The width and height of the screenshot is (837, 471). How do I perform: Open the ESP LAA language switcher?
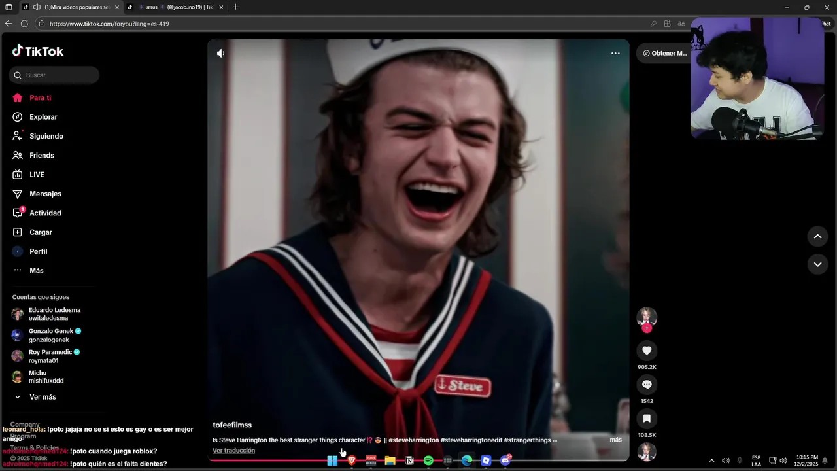(x=756, y=461)
